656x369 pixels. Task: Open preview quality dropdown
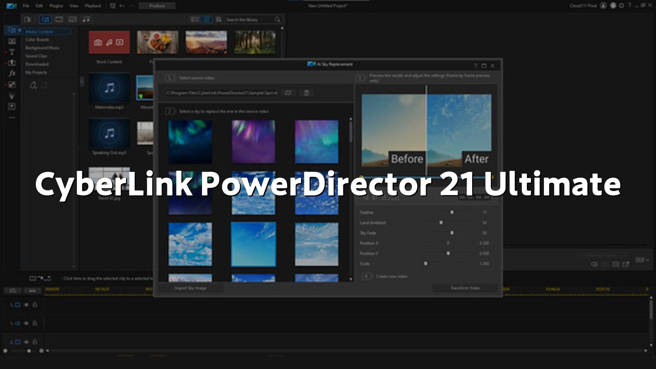642,260
